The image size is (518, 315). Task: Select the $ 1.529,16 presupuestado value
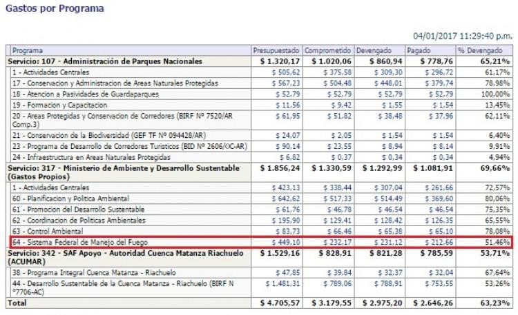coord(280,253)
